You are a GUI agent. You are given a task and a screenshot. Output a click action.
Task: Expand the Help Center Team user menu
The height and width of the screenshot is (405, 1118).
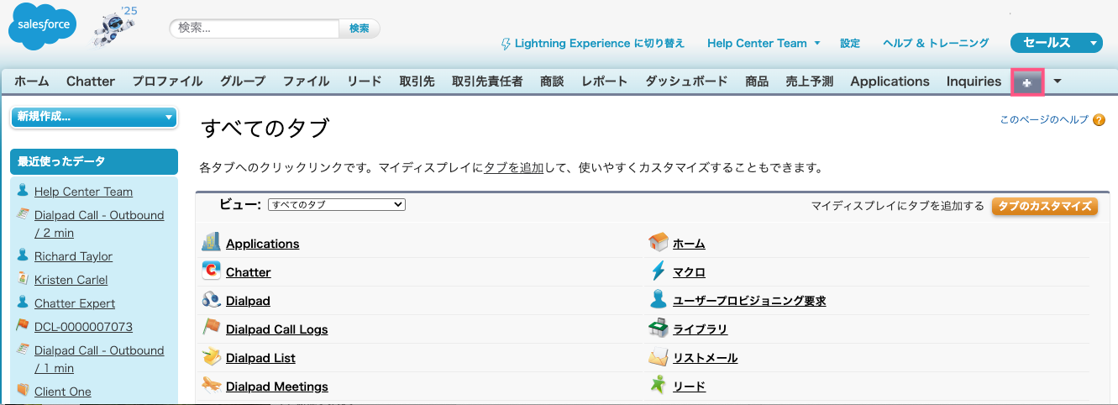764,43
